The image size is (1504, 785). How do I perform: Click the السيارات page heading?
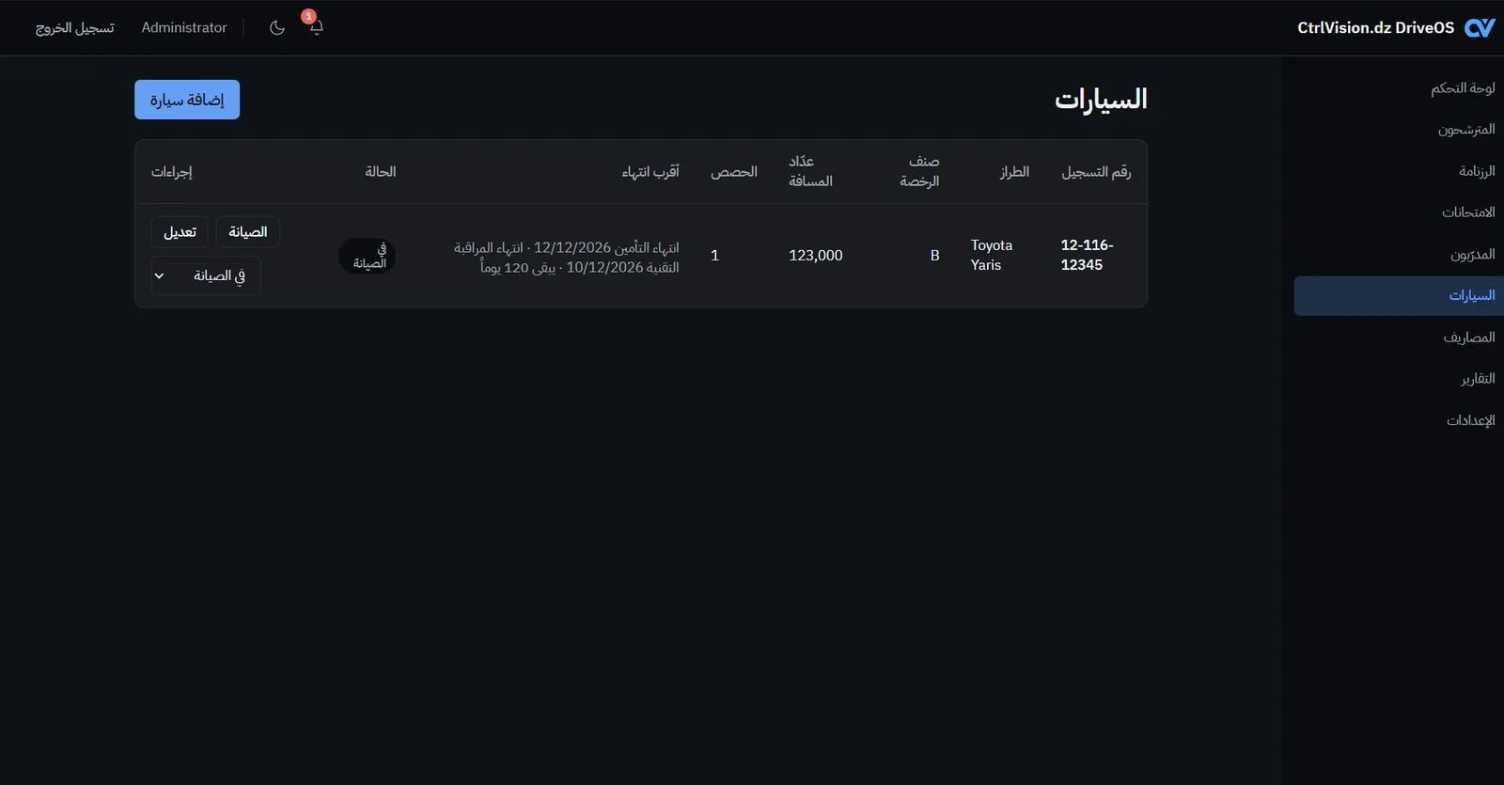(1101, 99)
